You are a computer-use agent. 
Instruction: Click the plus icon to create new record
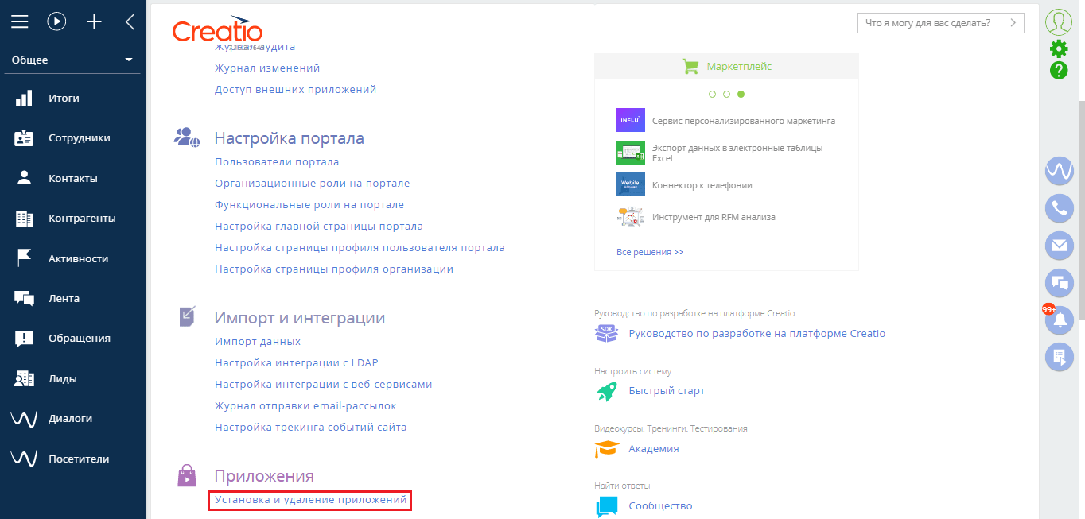click(93, 21)
